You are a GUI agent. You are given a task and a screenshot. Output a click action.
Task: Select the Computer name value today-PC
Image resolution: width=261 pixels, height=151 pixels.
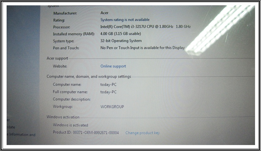point(108,85)
